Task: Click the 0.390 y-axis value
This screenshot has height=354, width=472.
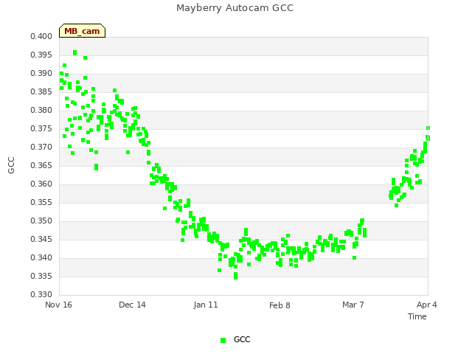Action: coord(41,74)
